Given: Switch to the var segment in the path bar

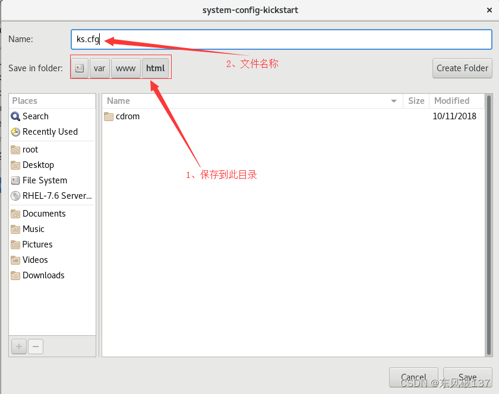Looking at the screenshot, I should pyautogui.click(x=99, y=68).
